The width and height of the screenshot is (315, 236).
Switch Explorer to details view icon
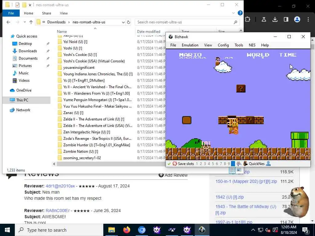[x=233, y=170]
